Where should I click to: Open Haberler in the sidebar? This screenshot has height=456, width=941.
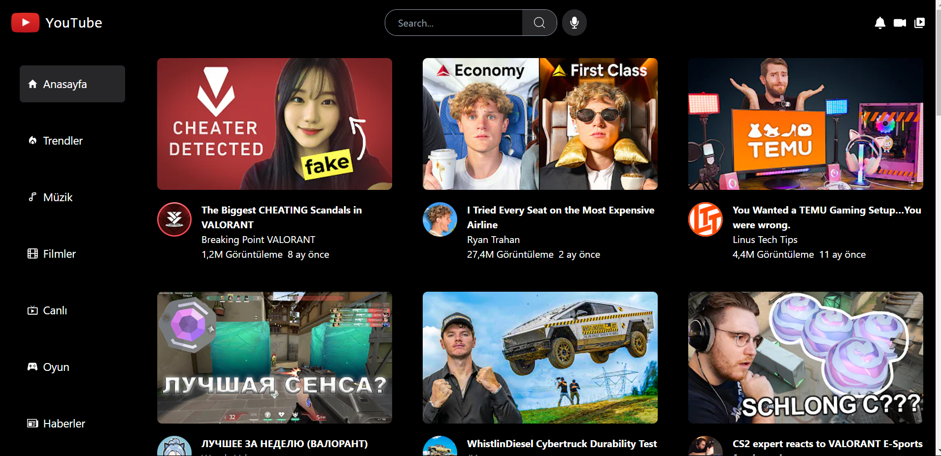[x=72, y=424]
